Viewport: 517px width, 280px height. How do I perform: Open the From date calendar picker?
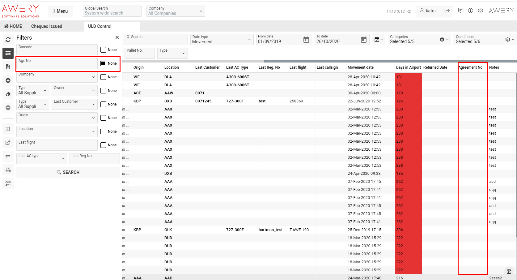click(306, 40)
